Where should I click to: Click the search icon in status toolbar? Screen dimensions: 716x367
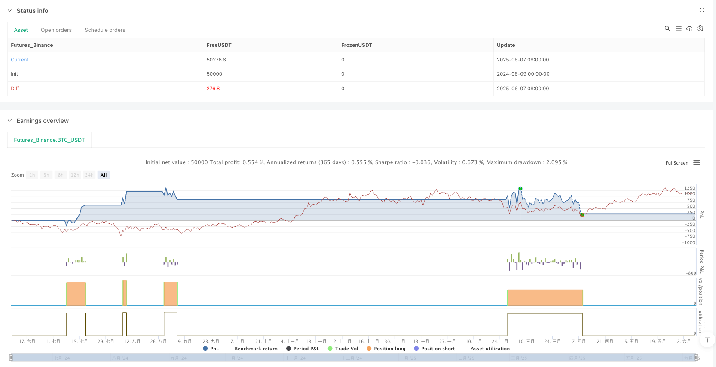[x=667, y=28]
